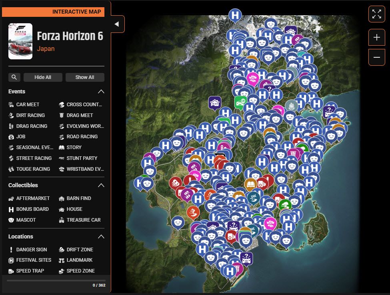
Task: Click the Story filter book icon
Action: [x=62, y=147]
